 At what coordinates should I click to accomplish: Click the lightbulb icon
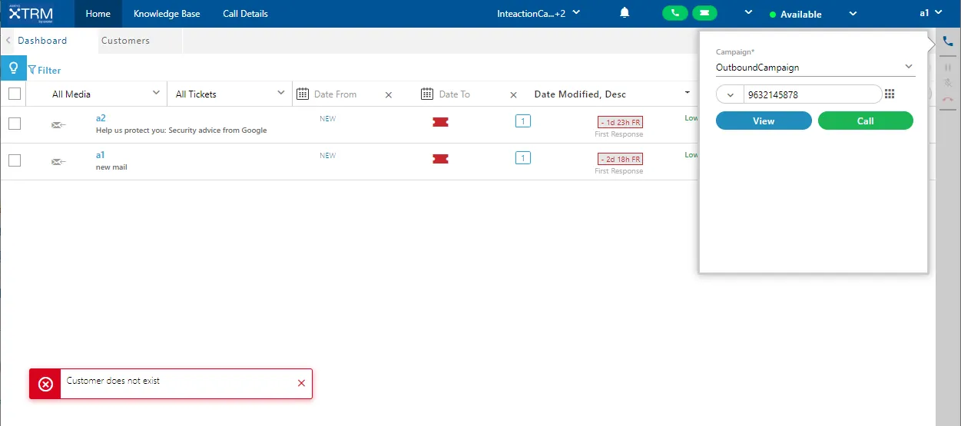(x=12, y=68)
